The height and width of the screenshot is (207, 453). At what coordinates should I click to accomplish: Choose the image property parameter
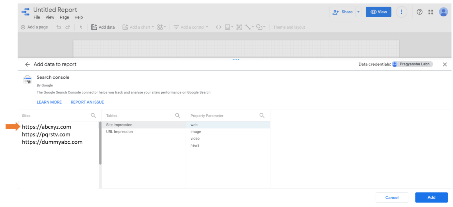point(228,132)
